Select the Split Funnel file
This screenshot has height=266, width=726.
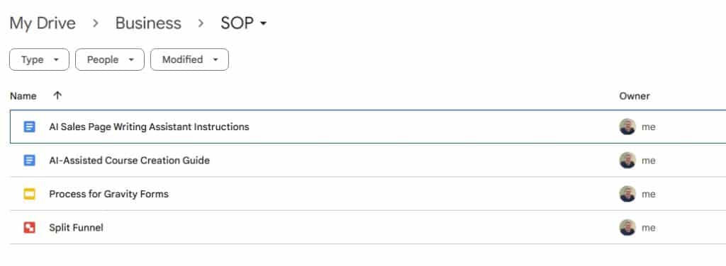click(368, 228)
